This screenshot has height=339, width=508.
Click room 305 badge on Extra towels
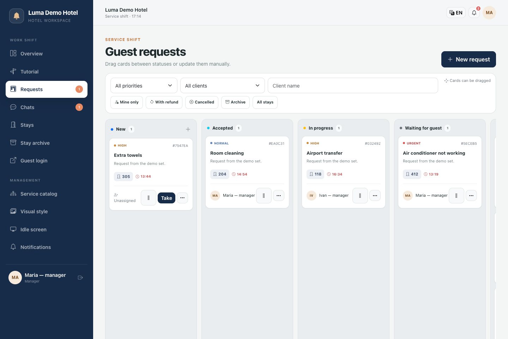pos(123,177)
